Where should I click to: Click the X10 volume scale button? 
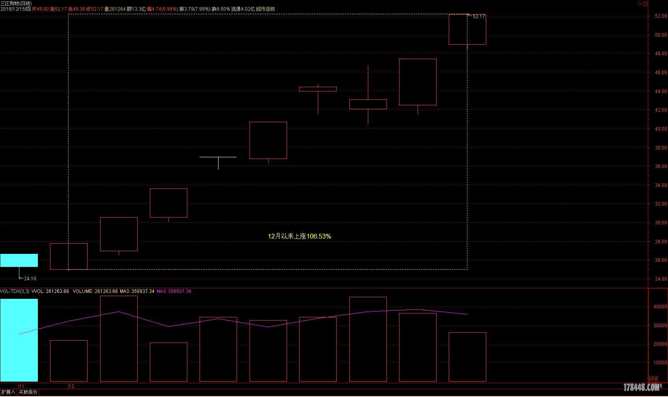(x=653, y=379)
